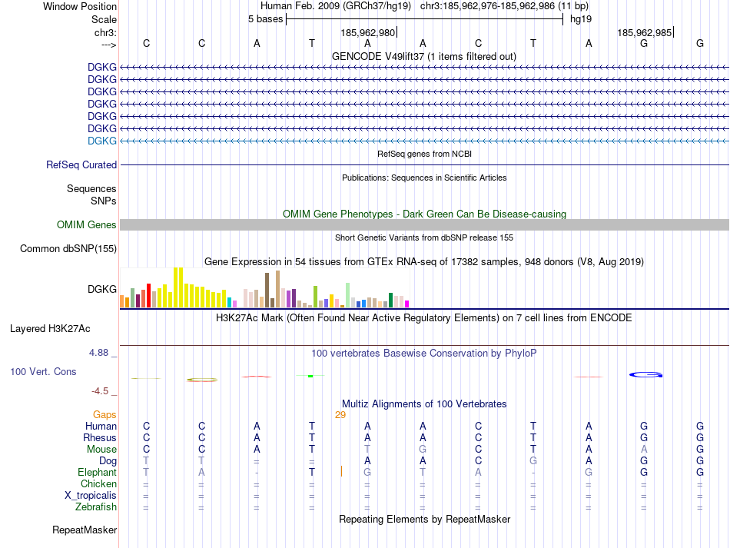Open the RefSeq genes from NCBI title

click(x=424, y=154)
